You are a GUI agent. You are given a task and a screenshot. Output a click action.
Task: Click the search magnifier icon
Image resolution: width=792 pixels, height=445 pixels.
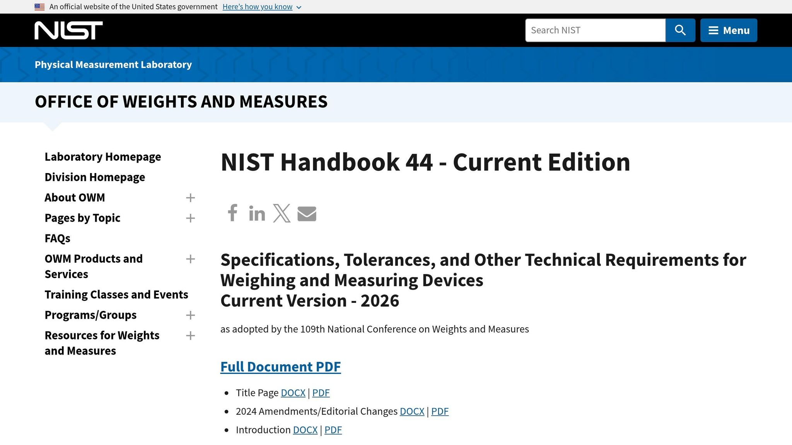pos(680,30)
